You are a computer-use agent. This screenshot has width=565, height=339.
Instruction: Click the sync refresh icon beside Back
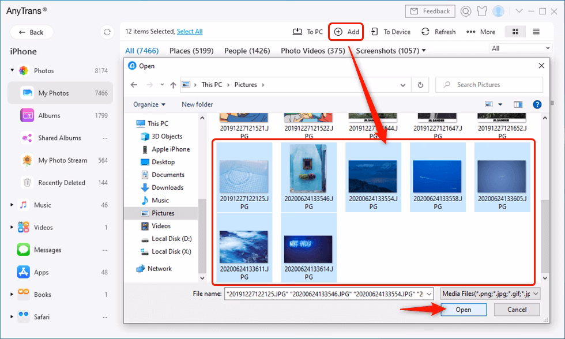[107, 32]
